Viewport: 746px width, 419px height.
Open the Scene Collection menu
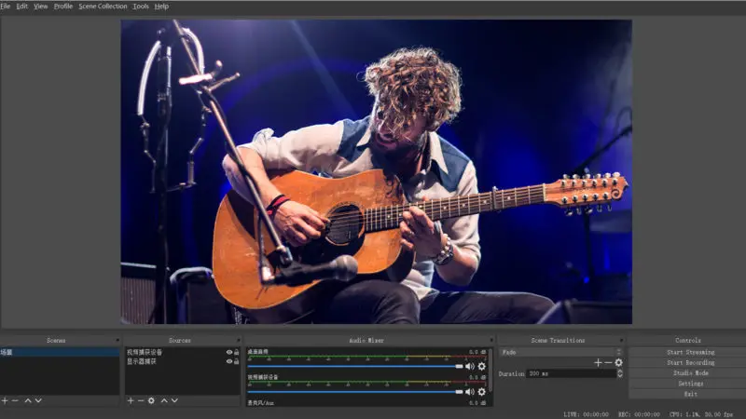pos(104,6)
